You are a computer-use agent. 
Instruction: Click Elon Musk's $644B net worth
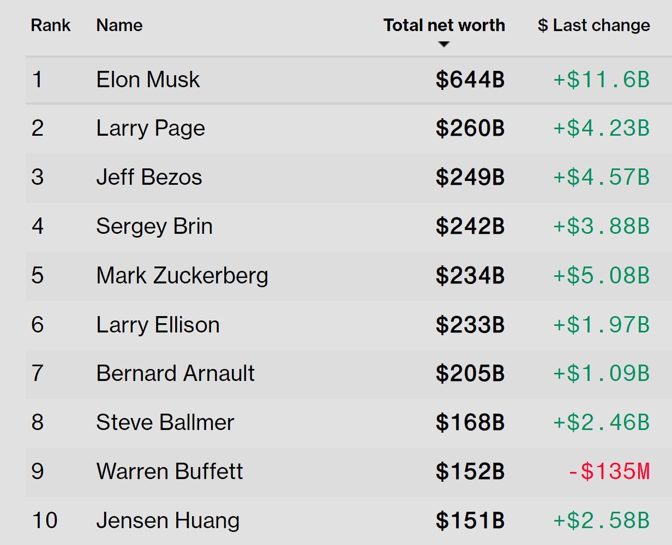(470, 80)
